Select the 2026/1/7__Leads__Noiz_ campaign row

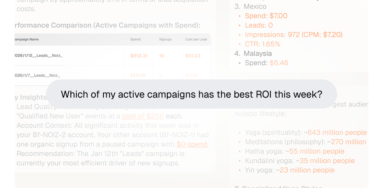(x=37, y=75)
